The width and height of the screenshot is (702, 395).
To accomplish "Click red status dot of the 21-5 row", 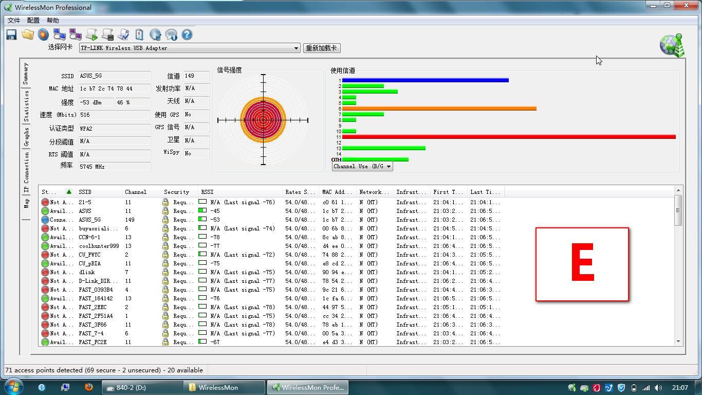I will click(45, 202).
